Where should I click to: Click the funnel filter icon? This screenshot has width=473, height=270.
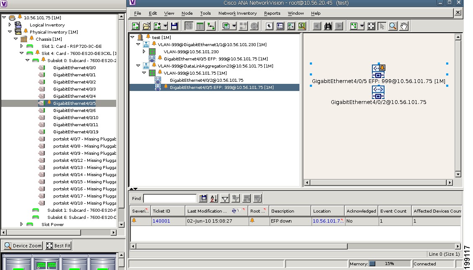coord(225,198)
